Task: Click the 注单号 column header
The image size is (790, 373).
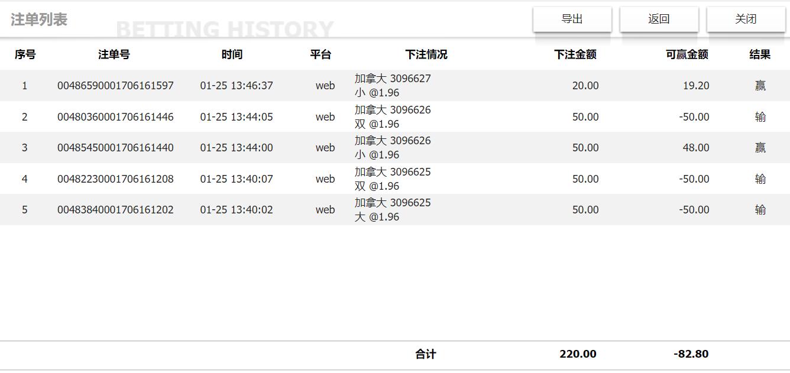Action: (114, 54)
